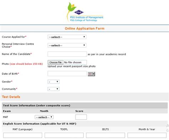Click the IELTS score input field

pos(106,135)
